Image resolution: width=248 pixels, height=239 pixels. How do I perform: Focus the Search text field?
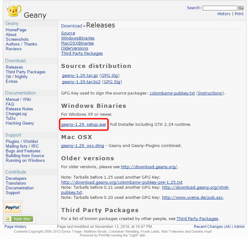tap(220, 8)
